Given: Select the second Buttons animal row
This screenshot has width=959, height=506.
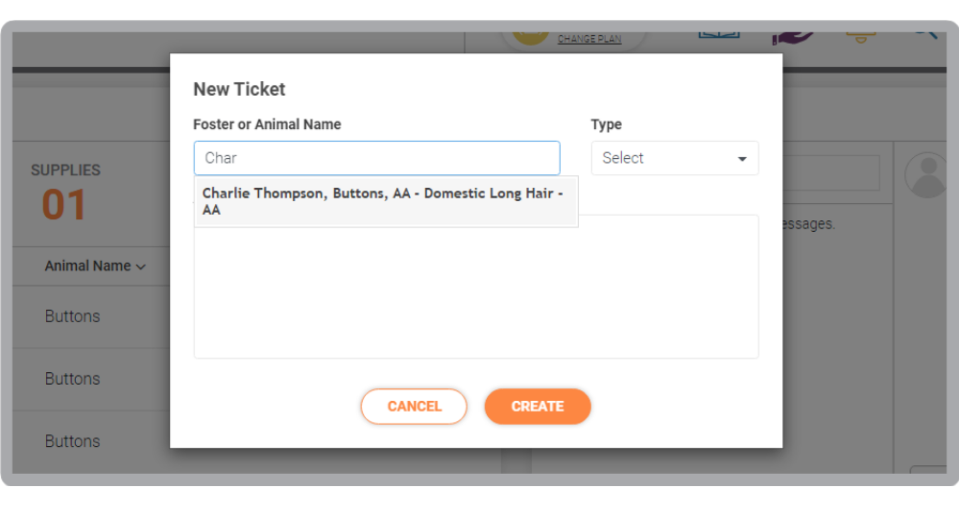Looking at the screenshot, I should click(x=91, y=379).
